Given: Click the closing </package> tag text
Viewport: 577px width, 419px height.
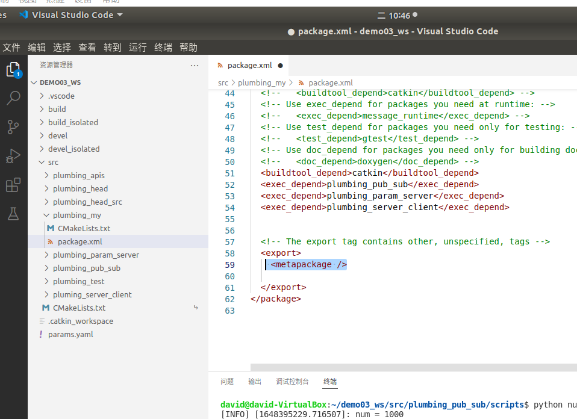Looking at the screenshot, I should (276, 299).
